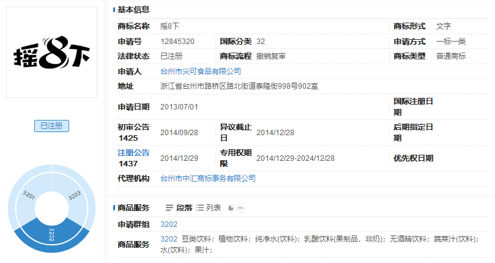Screen dimensions: 495x263
Task: Click the trademark type value 普通商标
Action: click(x=451, y=56)
